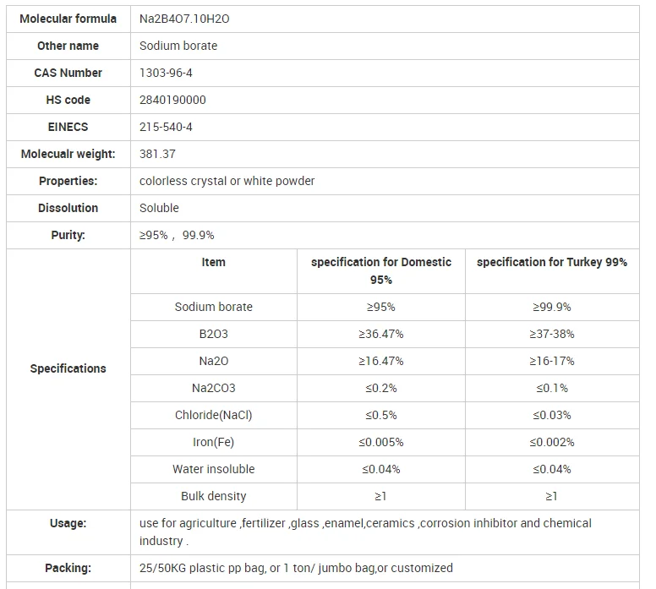
Task: Click the B2O3 item row label
Action: [213, 334]
